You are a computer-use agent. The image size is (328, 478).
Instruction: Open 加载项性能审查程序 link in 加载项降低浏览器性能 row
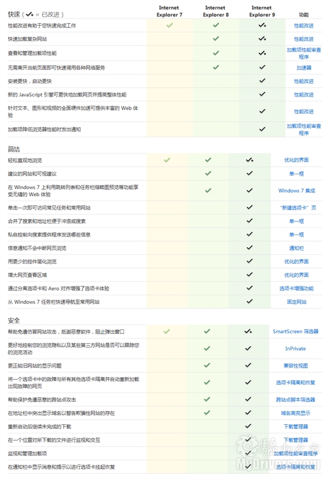pos(304,129)
